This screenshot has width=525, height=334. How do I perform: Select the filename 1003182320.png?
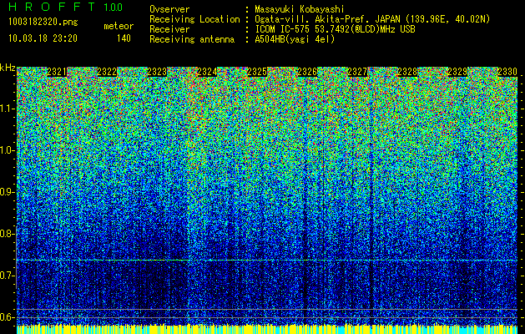(43, 22)
